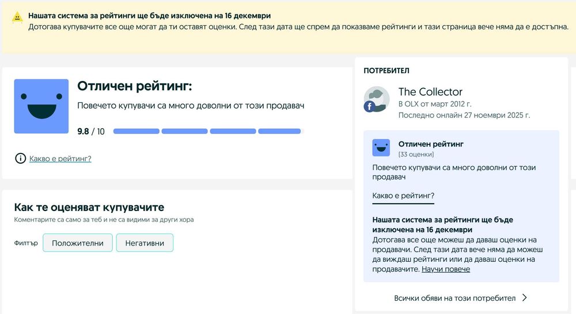This screenshot has width=576, height=314.
Task: Click the Facebook badge on the avatar
Action: (x=369, y=106)
